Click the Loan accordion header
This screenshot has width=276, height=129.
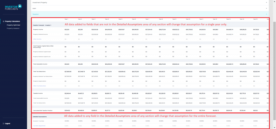[x=150, y=8]
